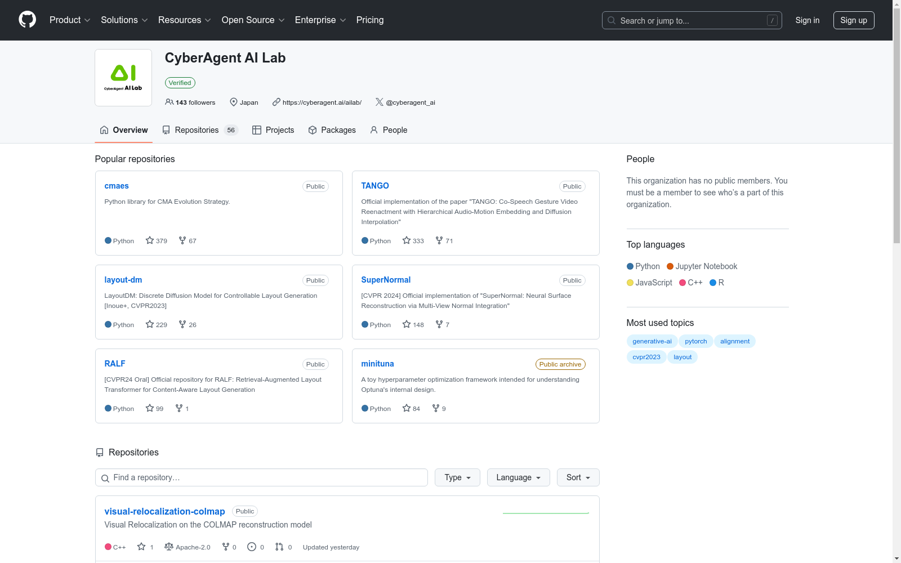This screenshot has width=901, height=563.
Task: Open the Sort dropdown
Action: pyautogui.click(x=578, y=477)
